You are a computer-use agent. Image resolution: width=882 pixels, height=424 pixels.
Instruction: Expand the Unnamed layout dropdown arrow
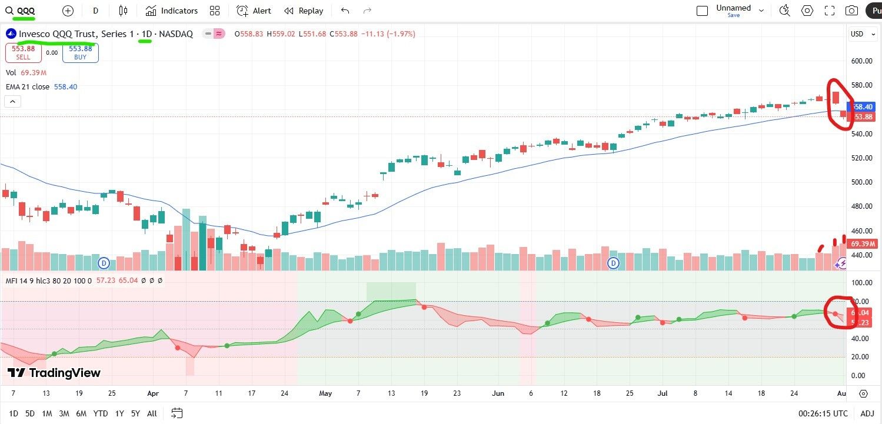point(761,11)
